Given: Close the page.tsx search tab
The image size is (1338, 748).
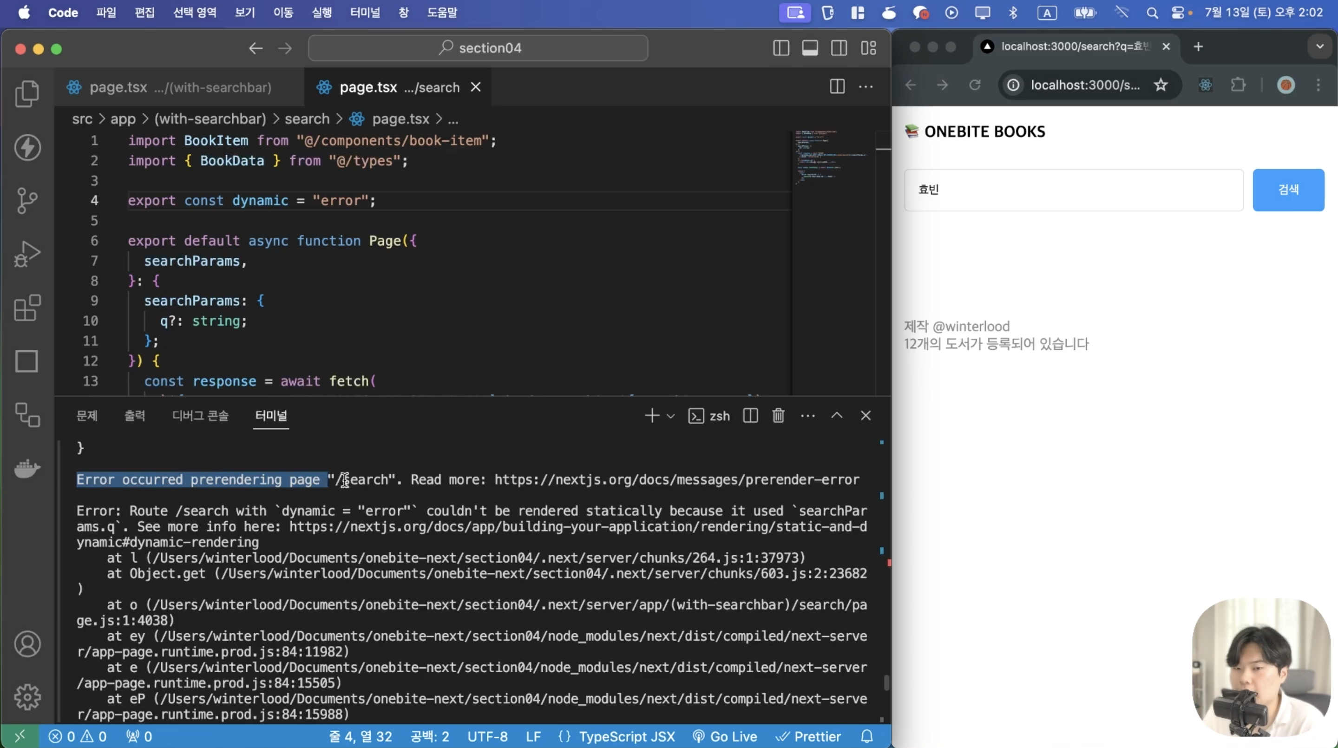Looking at the screenshot, I should [476, 87].
